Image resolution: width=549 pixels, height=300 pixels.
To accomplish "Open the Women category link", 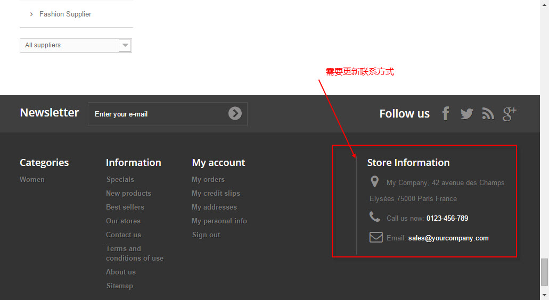I will [x=32, y=180].
